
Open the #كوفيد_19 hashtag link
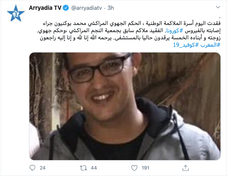pos(186,45)
